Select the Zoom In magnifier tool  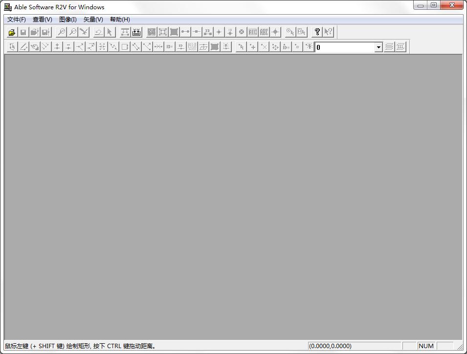pyautogui.click(x=61, y=32)
